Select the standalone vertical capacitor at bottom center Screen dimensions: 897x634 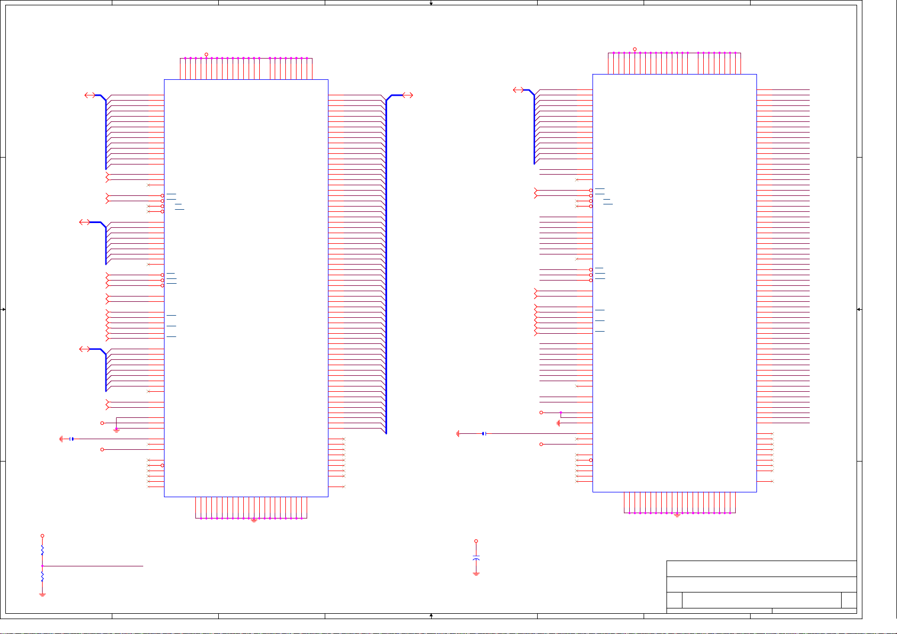tap(476, 558)
